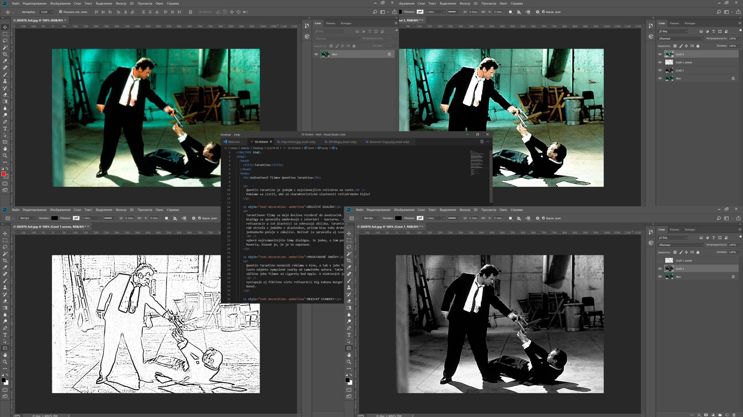Open the Вид filter dropdown in top-right Layers panel

pyautogui.click(x=673, y=31)
